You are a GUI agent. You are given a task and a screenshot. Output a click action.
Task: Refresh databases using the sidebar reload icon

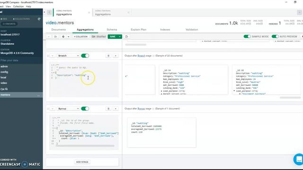coord(39,19)
